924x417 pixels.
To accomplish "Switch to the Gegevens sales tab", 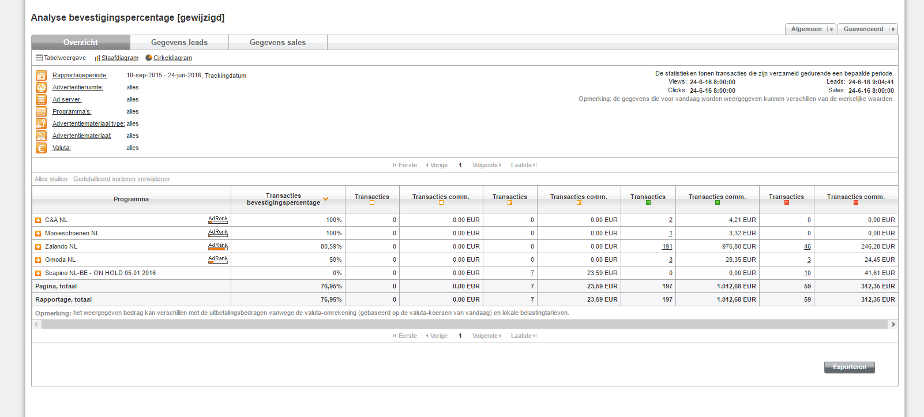I will tap(278, 43).
